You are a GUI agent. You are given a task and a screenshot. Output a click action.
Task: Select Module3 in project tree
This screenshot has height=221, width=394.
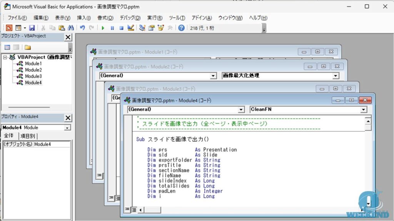(33, 76)
